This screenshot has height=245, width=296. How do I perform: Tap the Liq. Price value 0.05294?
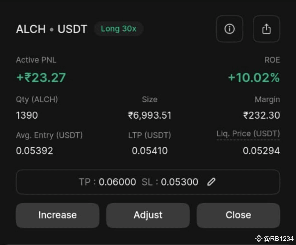click(261, 150)
